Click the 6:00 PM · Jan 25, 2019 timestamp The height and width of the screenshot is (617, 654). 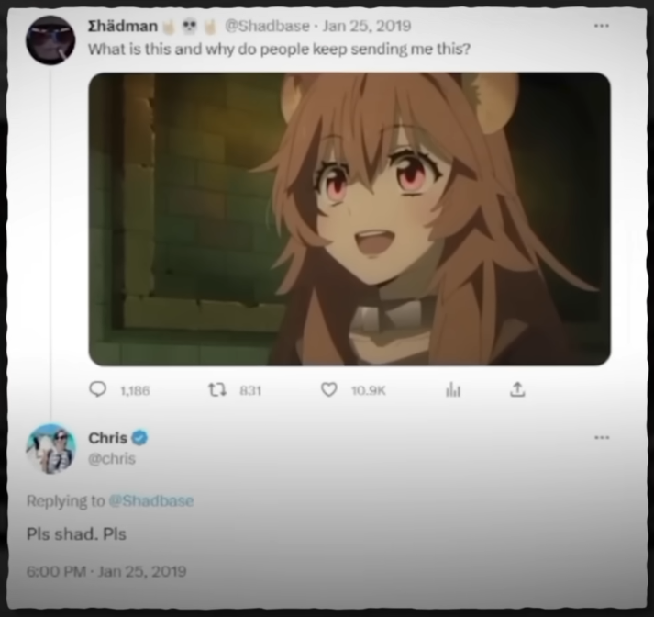tap(106, 571)
